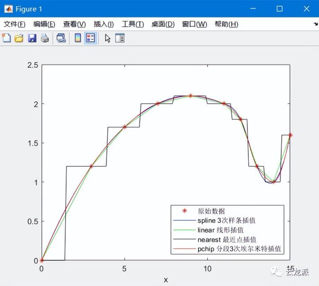Save the figure with the floppy disk icon
The image size is (319, 286).
32,38
